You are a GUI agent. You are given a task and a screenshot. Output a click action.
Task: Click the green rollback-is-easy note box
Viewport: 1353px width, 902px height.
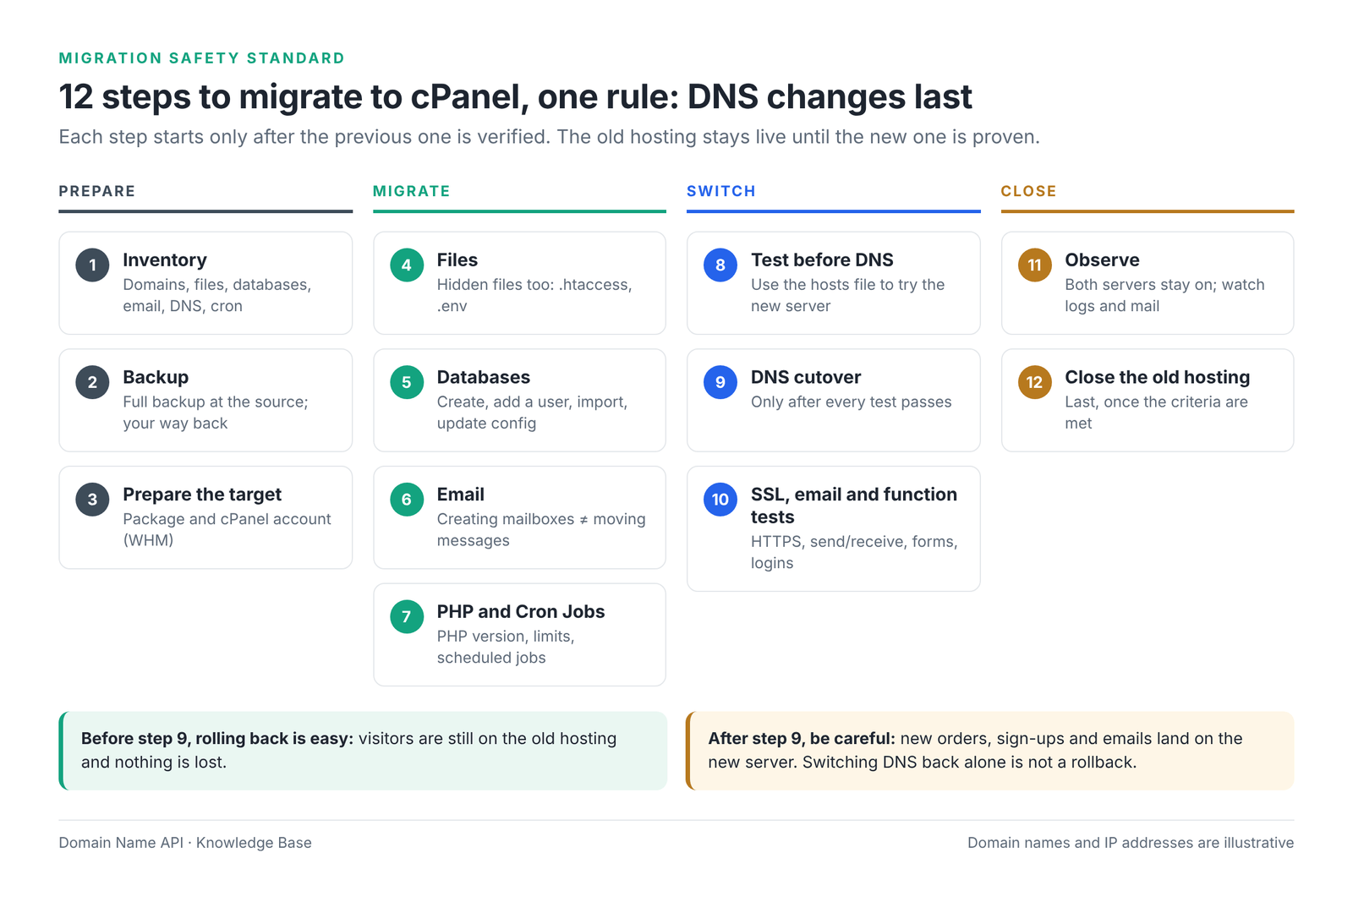(363, 751)
